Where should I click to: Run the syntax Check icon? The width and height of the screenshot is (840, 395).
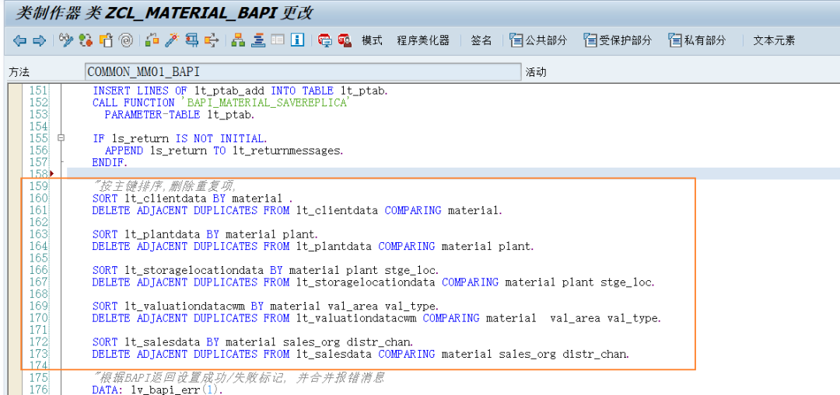[x=152, y=40]
